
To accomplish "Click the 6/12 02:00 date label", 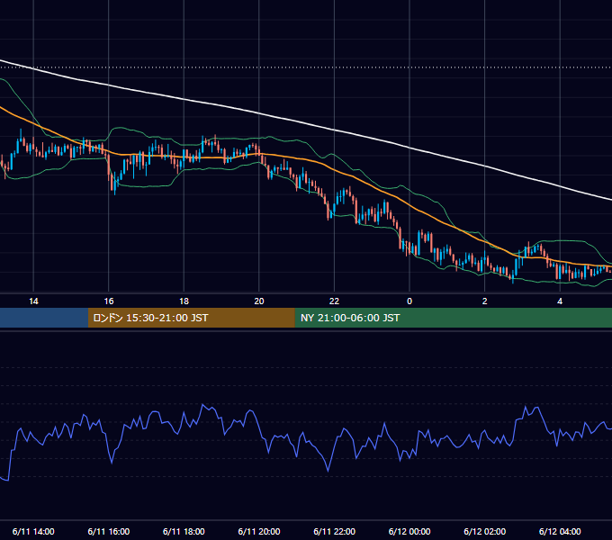I will 485,531.
